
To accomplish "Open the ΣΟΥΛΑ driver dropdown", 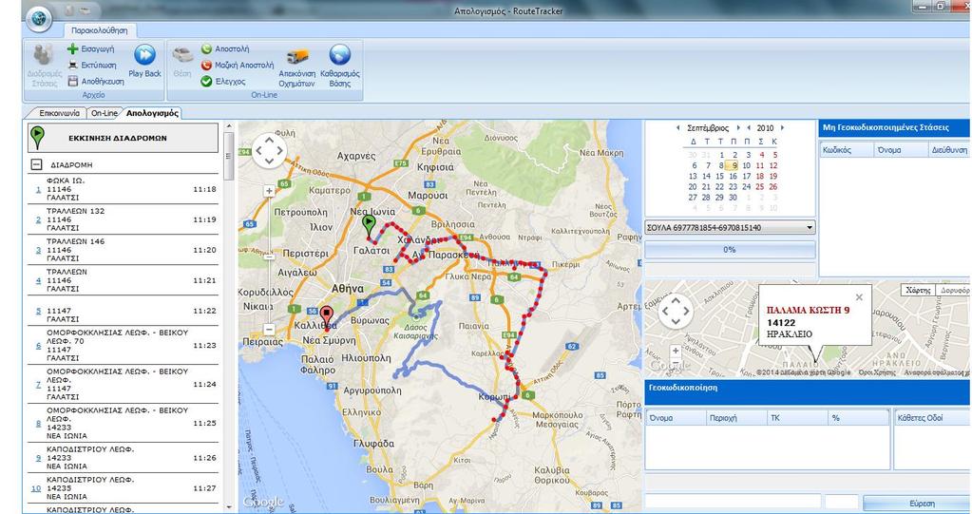I will 730,228.
